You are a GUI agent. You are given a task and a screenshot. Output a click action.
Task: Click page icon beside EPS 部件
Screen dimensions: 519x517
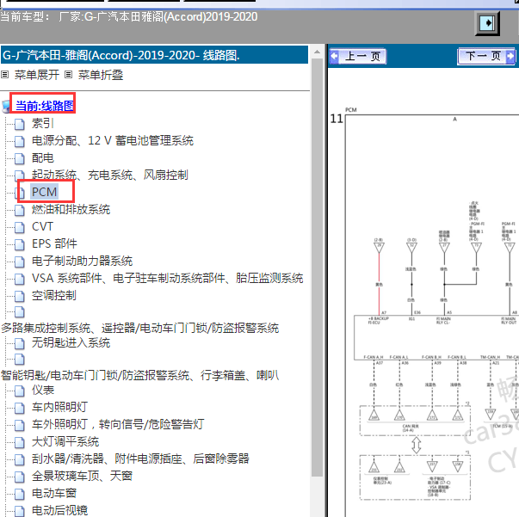click(20, 244)
